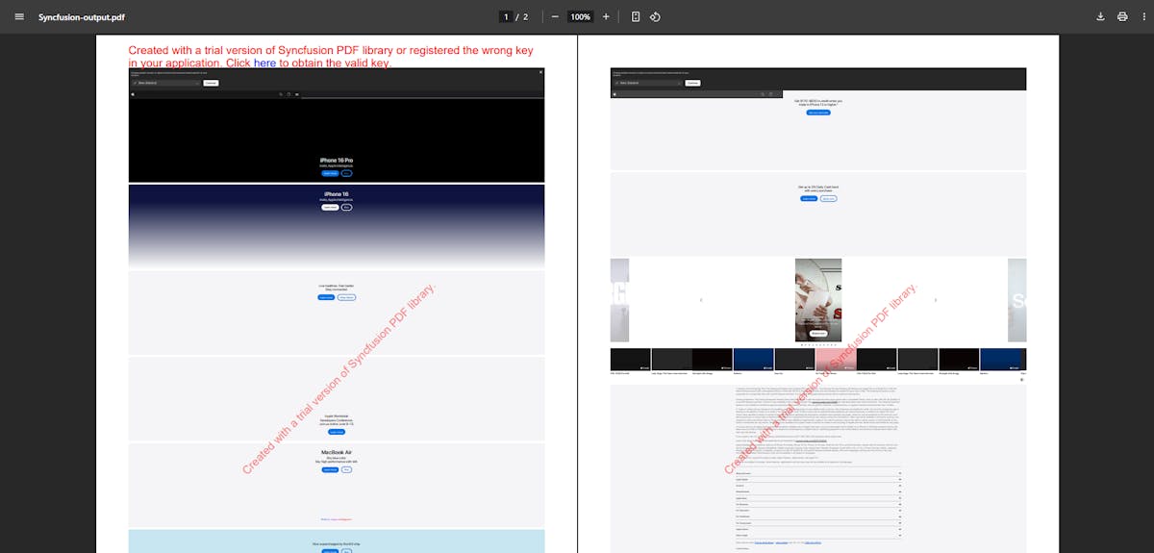Select the current page number field
This screenshot has width=1154, height=553.
[506, 16]
